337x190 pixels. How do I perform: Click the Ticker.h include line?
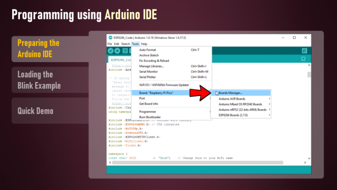point(125,145)
